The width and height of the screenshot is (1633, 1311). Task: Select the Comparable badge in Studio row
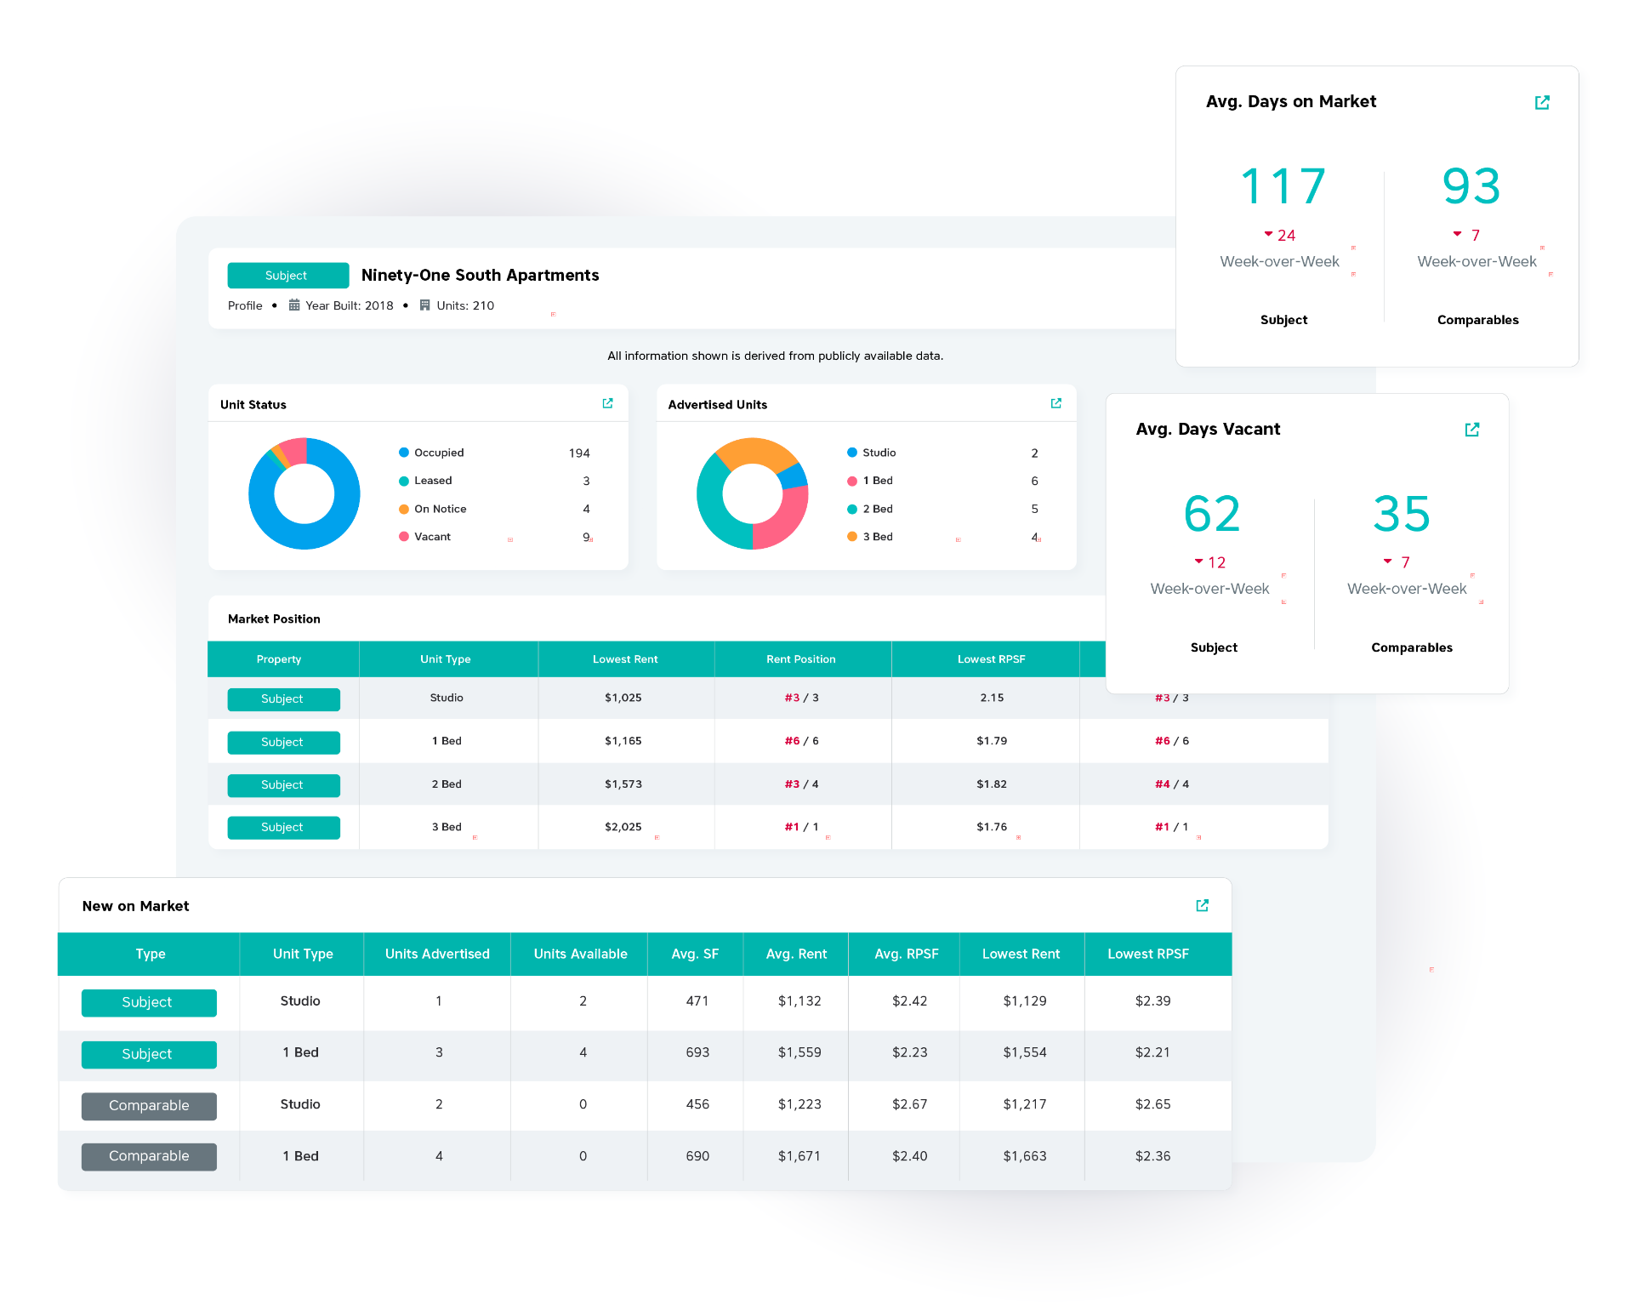149,1105
